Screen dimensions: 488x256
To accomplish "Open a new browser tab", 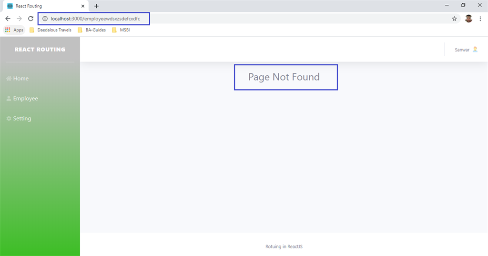I will 96,6.
